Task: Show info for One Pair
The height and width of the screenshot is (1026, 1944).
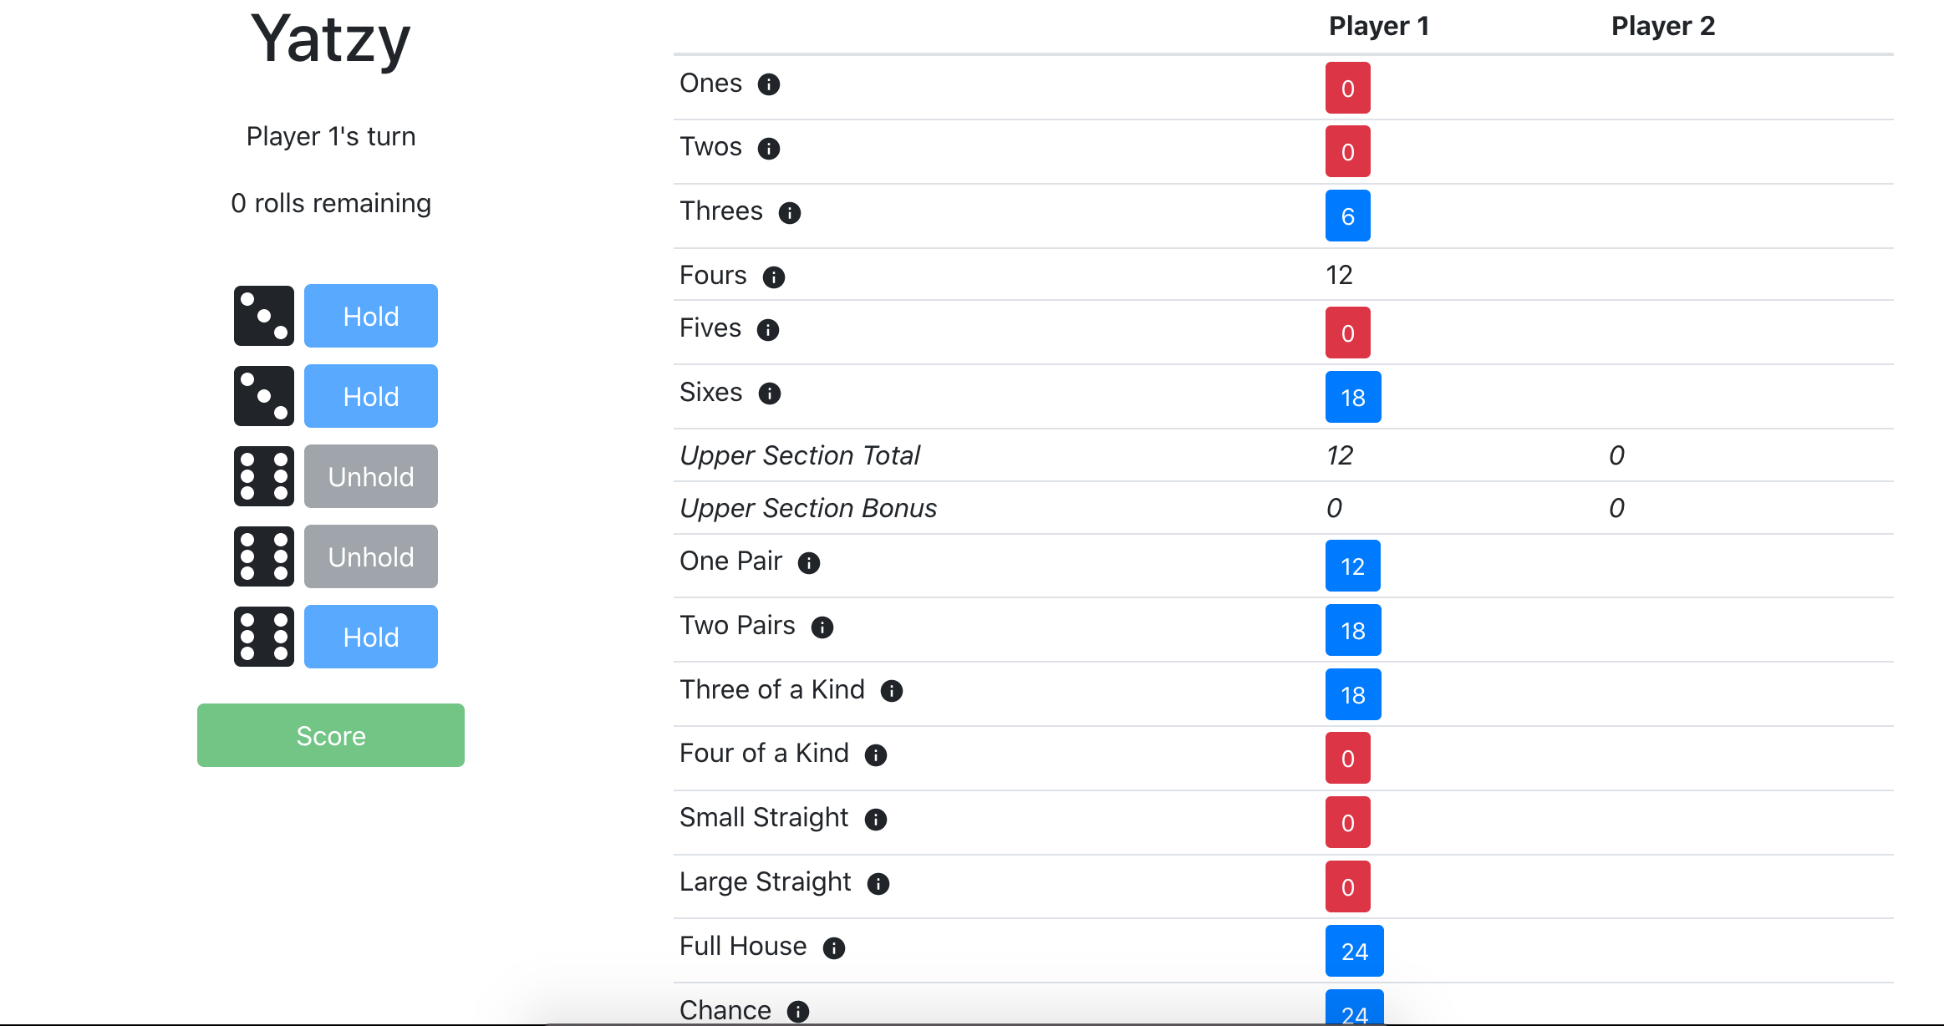Action: (x=809, y=563)
